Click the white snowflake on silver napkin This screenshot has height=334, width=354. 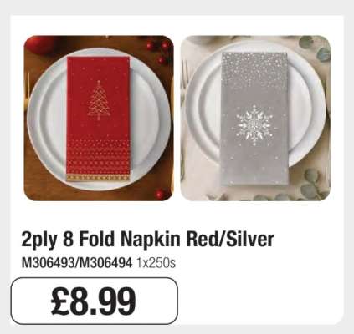[x=254, y=125]
